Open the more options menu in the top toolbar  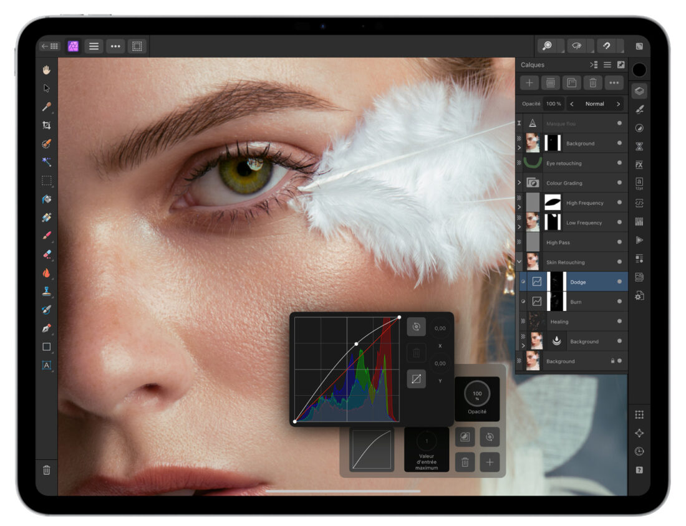pyautogui.click(x=115, y=46)
